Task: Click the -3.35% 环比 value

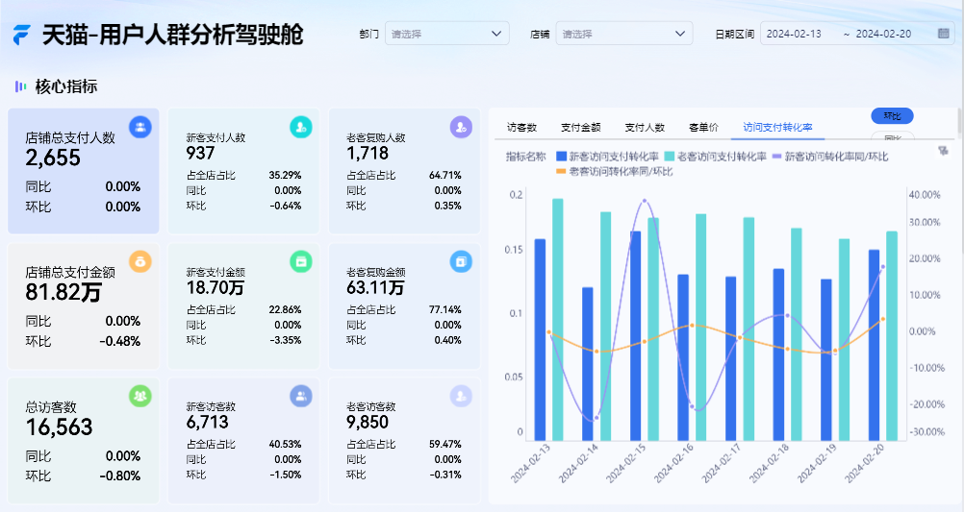Action: pos(286,340)
